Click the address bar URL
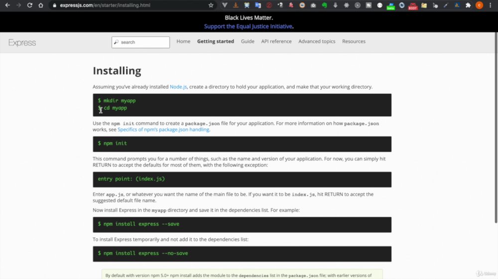Image resolution: width=498 pixels, height=279 pixels. click(x=105, y=5)
